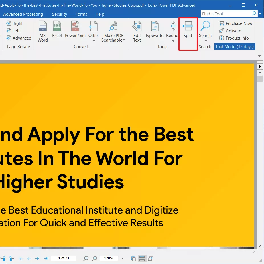Switch to the Security tab

[x=59, y=14]
